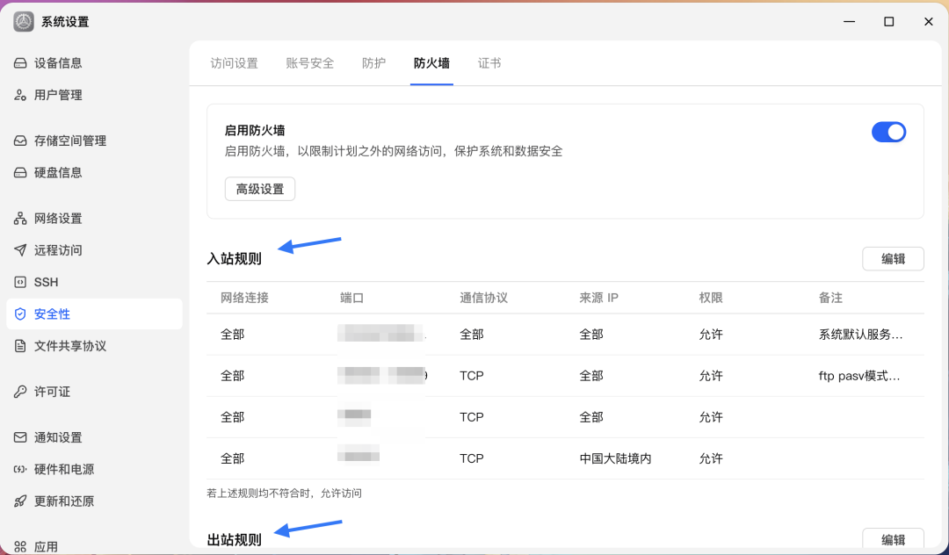Open the 账号安全 tab
This screenshot has height=555, width=949.
(x=310, y=63)
